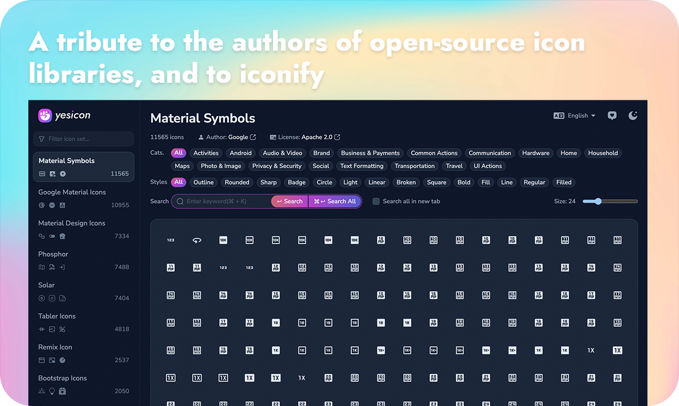679x406 pixels.
Task: Open Material Design Icons set in sidebar
Action: click(83, 229)
